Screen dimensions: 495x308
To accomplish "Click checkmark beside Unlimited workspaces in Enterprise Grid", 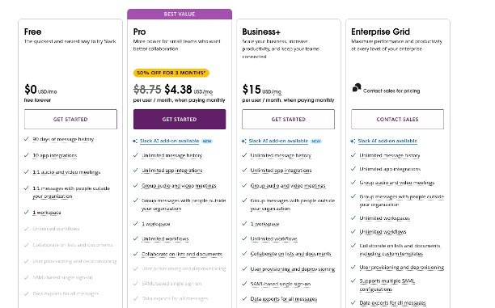I will point(353,218).
